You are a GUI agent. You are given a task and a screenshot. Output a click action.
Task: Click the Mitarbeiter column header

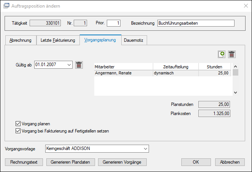pos(124,67)
